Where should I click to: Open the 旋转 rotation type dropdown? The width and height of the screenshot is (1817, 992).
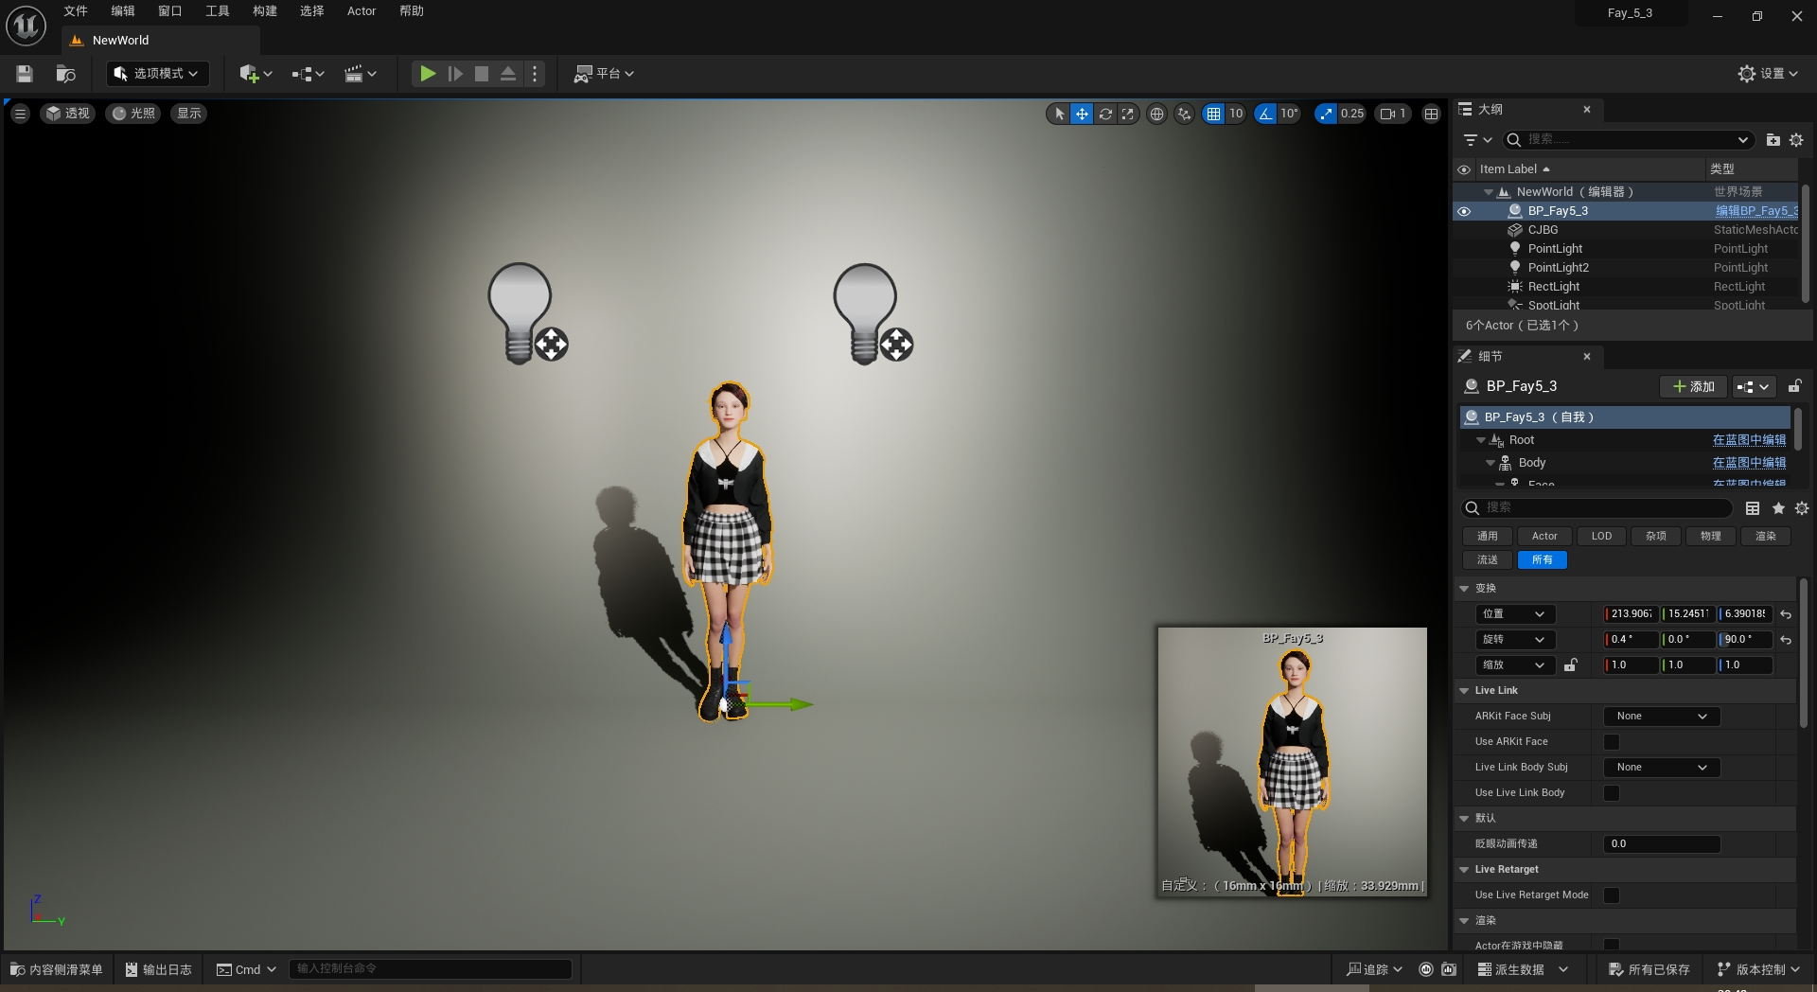tap(1514, 639)
